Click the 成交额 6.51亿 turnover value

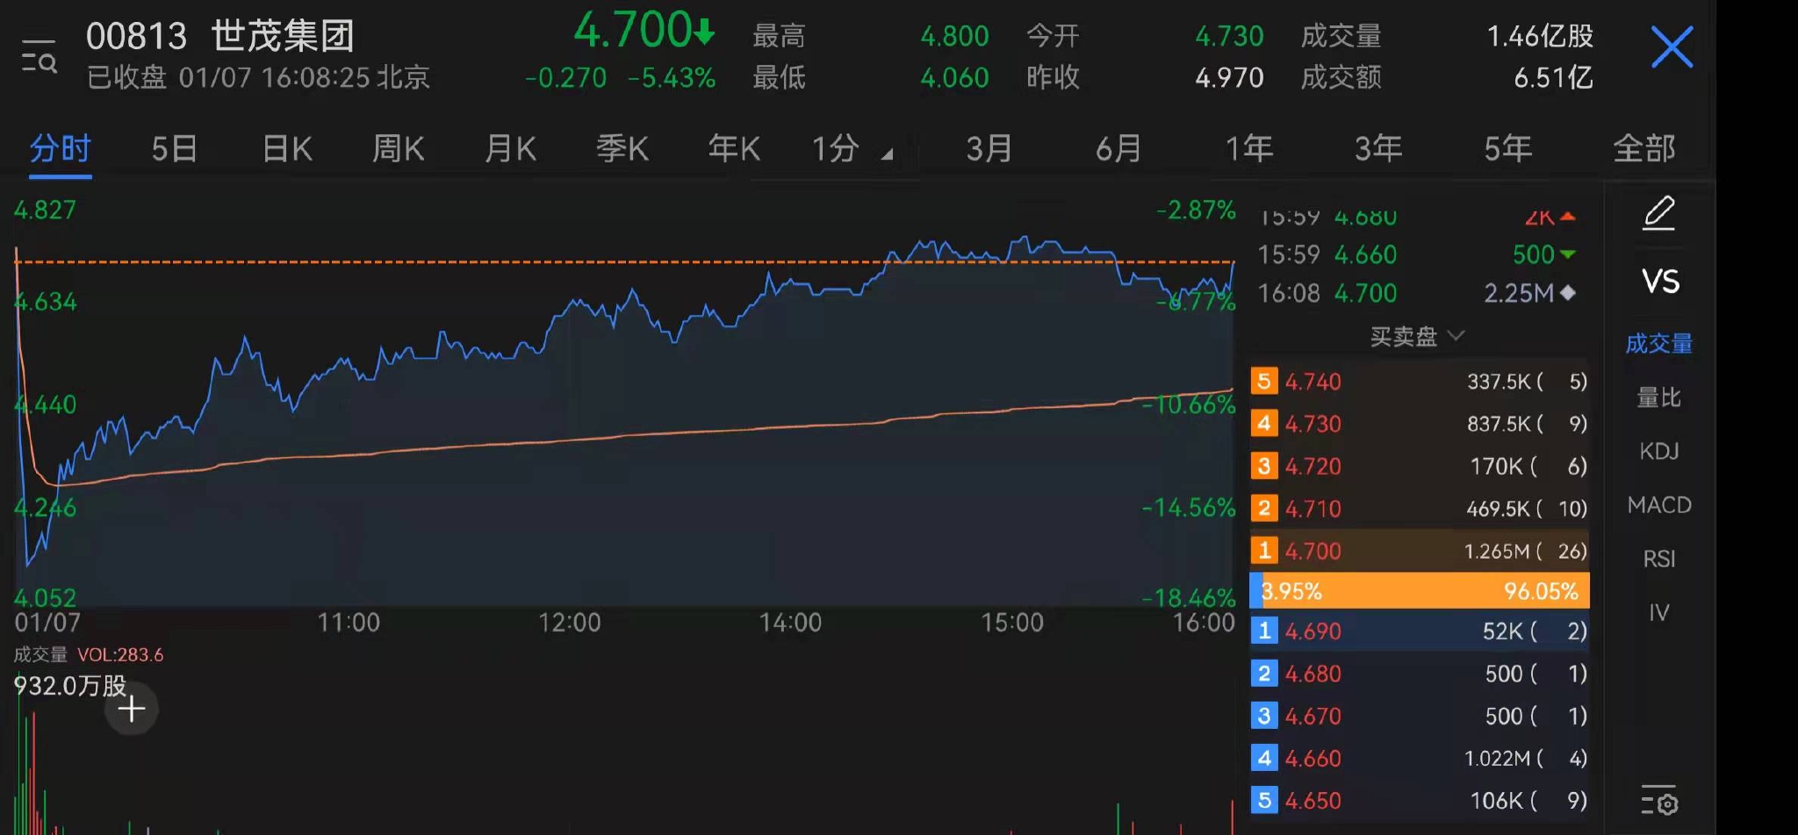1552,78
